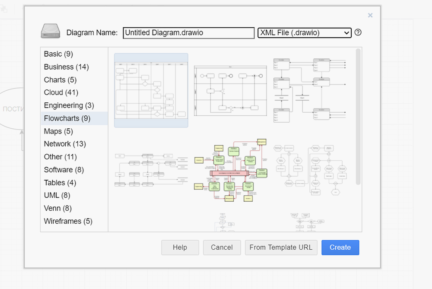Select the hexagon nodes flowchart template
Viewport: 432px width, 289px height.
coord(310,170)
